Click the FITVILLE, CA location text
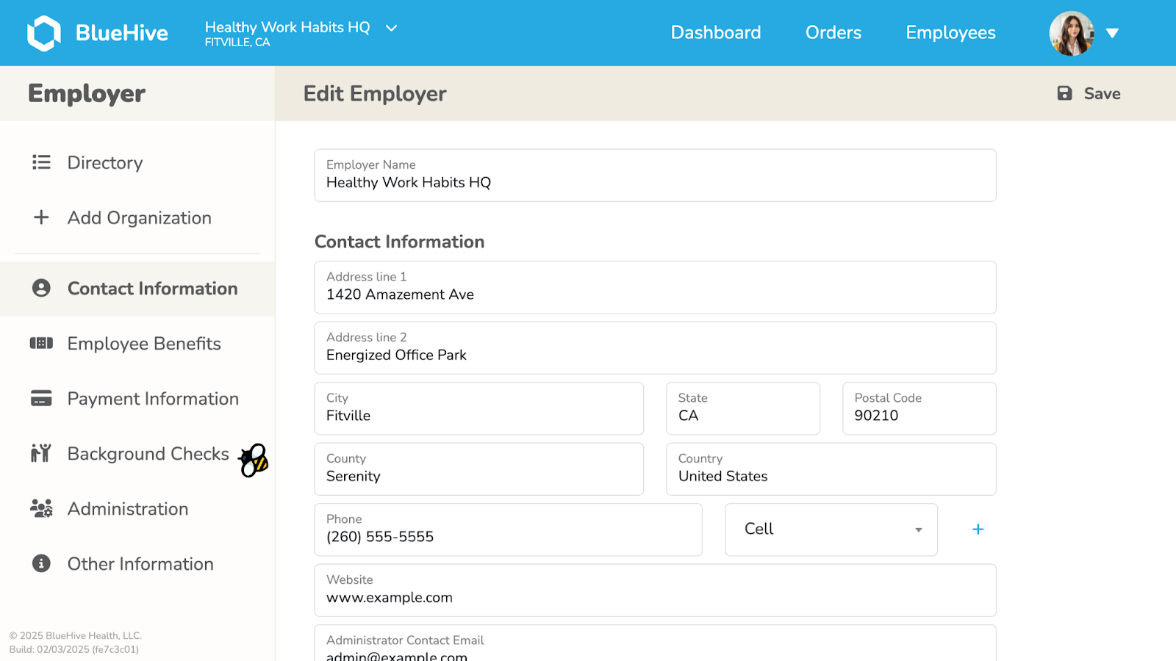This screenshot has width=1176, height=661. (x=237, y=43)
